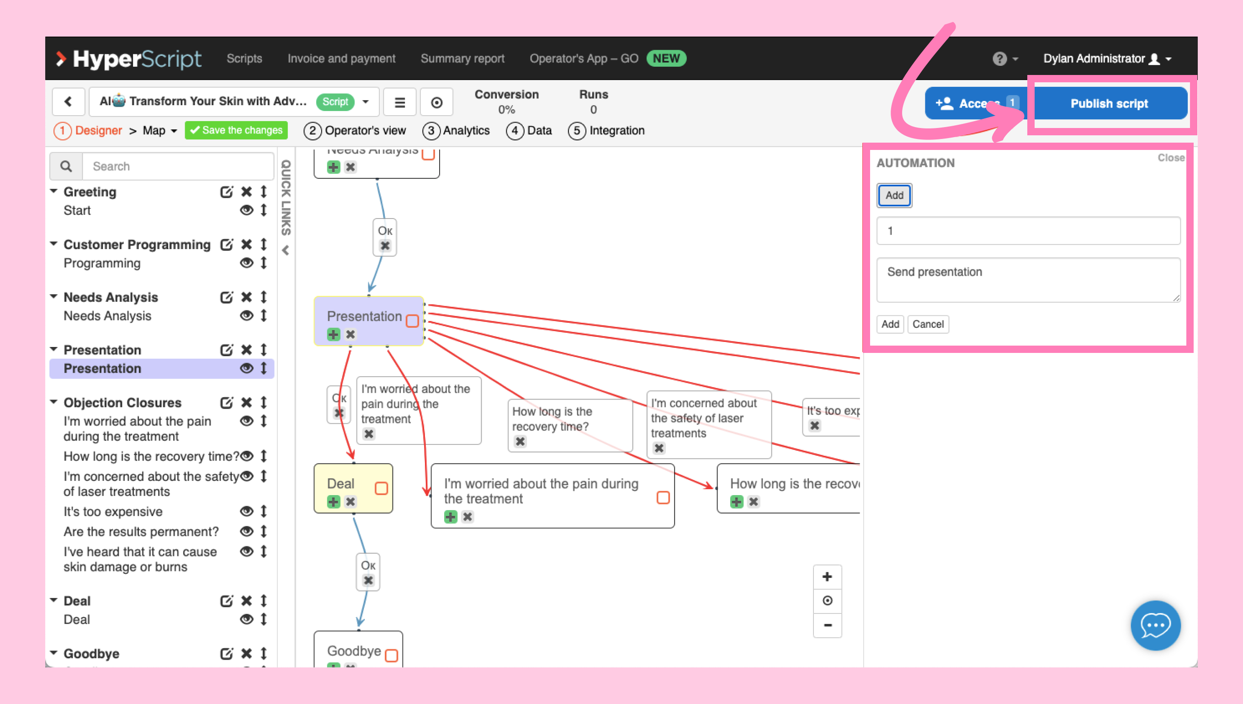Image resolution: width=1243 pixels, height=704 pixels.
Task: Open Invoice and payment menu
Action: click(341, 59)
